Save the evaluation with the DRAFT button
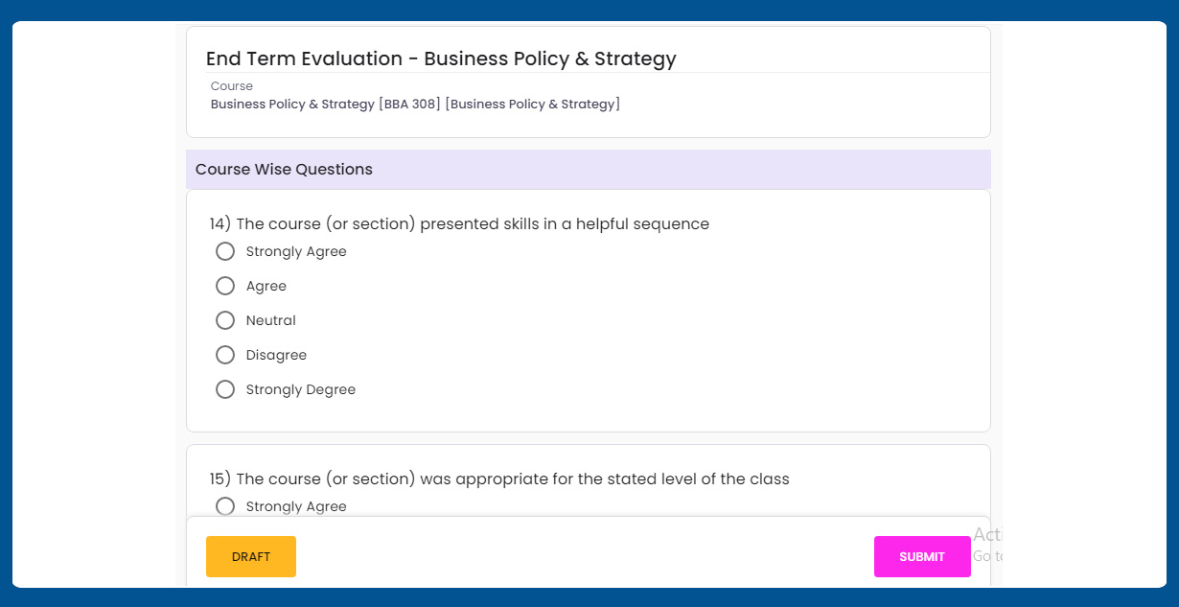The height and width of the screenshot is (607, 1179). [x=251, y=556]
